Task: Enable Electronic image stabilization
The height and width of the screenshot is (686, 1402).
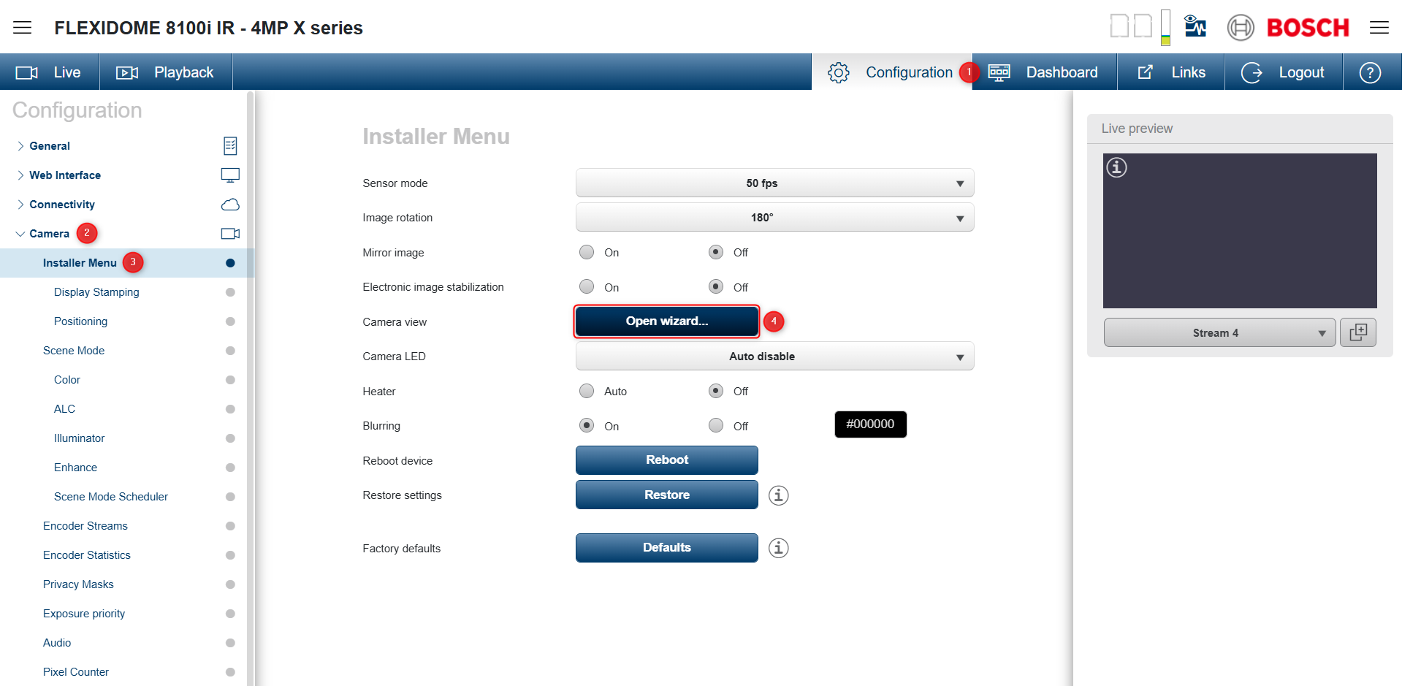Action: tap(587, 286)
